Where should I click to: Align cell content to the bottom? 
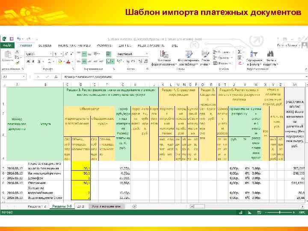click(x=89, y=53)
